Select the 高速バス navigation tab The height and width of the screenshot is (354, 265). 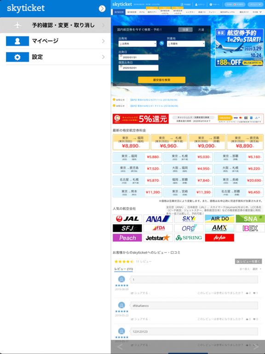202,12
